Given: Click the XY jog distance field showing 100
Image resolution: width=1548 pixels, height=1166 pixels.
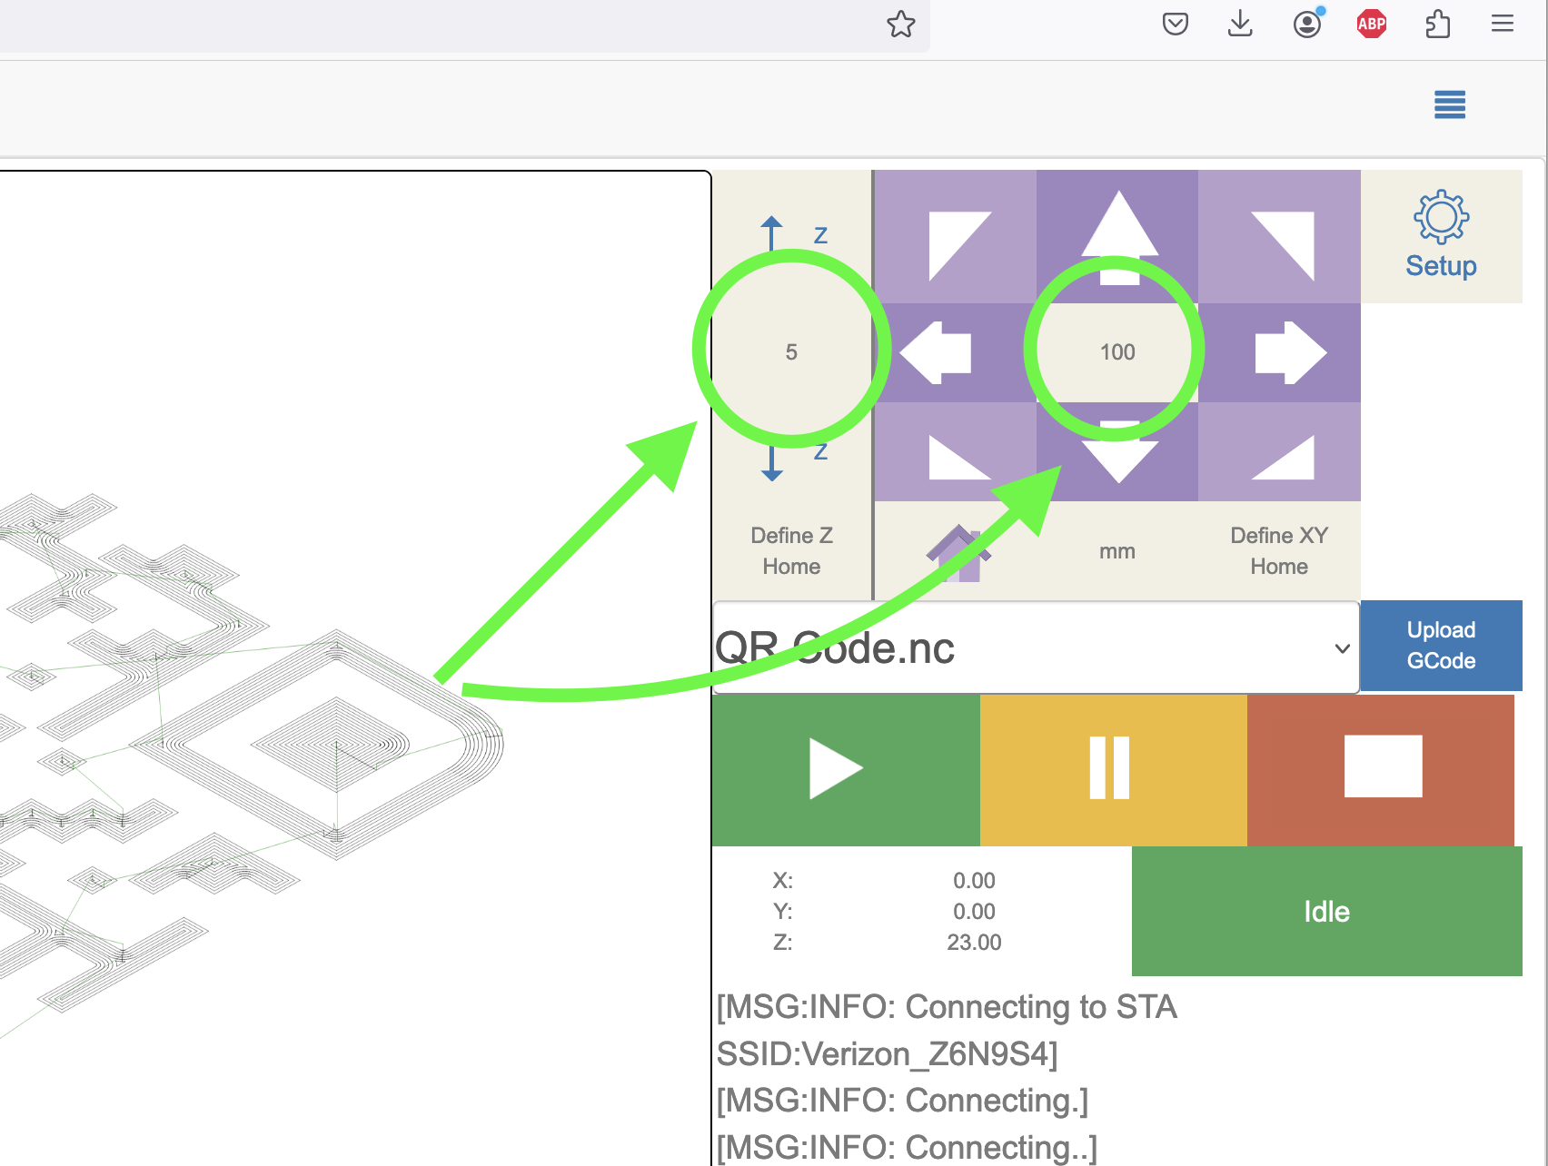Looking at the screenshot, I should coord(1117,352).
